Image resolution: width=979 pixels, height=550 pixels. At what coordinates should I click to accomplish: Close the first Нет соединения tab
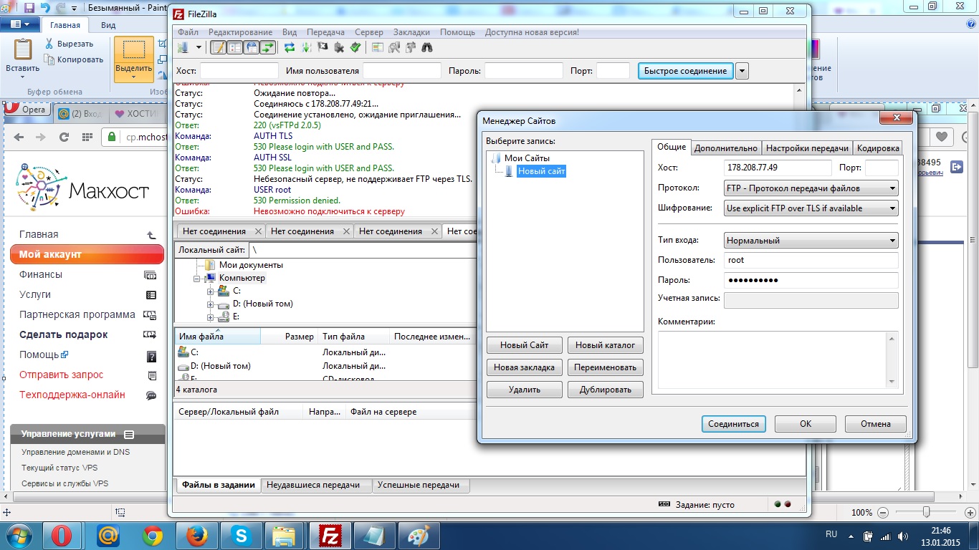[258, 231]
